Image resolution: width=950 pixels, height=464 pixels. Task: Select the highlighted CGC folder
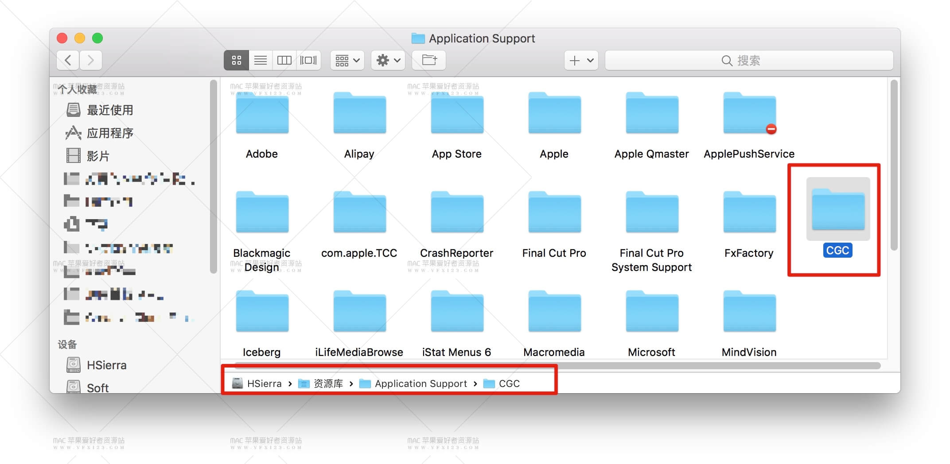click(x=838, y=209)
